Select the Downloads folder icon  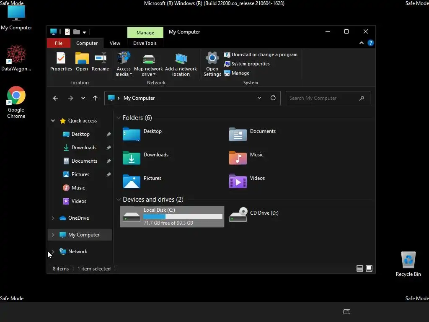[131, 158]
